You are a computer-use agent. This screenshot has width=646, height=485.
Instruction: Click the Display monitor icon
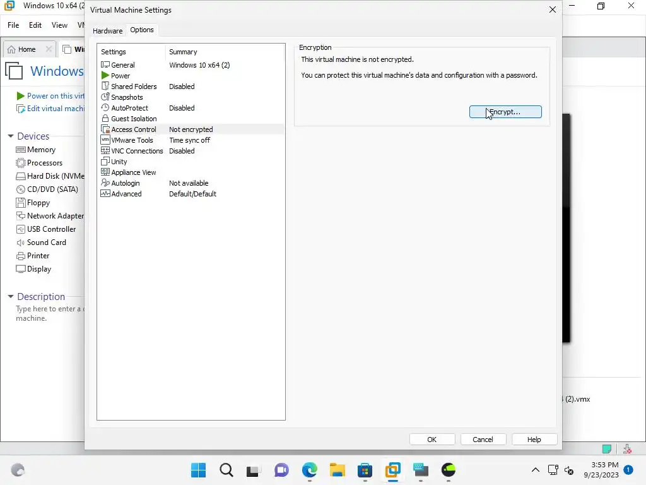(x=21, y=269)
